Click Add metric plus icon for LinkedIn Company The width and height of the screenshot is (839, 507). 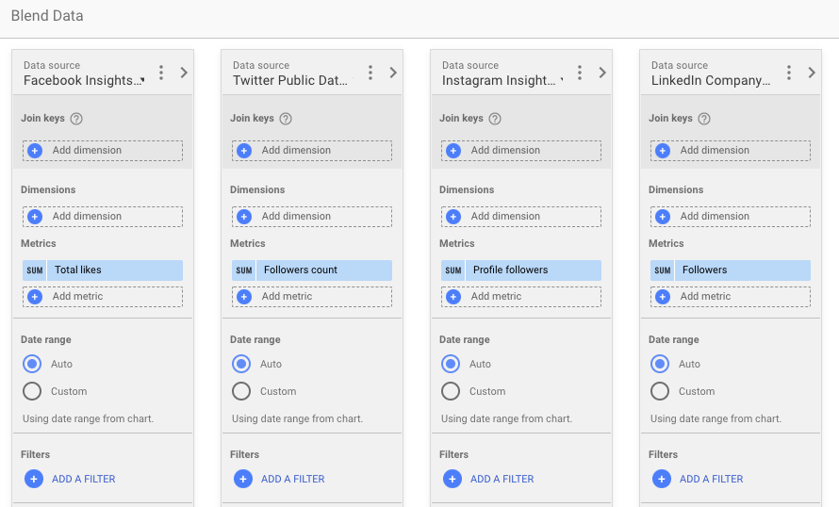pos(663,297)
